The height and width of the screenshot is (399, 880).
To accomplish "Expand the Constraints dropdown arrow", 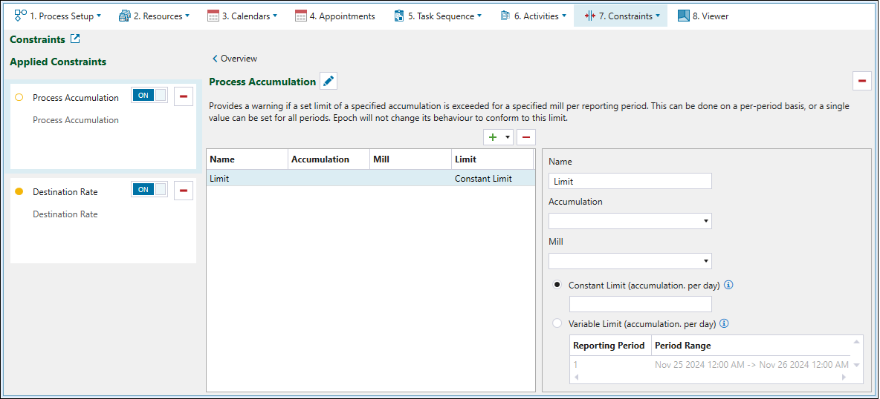I will click(658, 16).
